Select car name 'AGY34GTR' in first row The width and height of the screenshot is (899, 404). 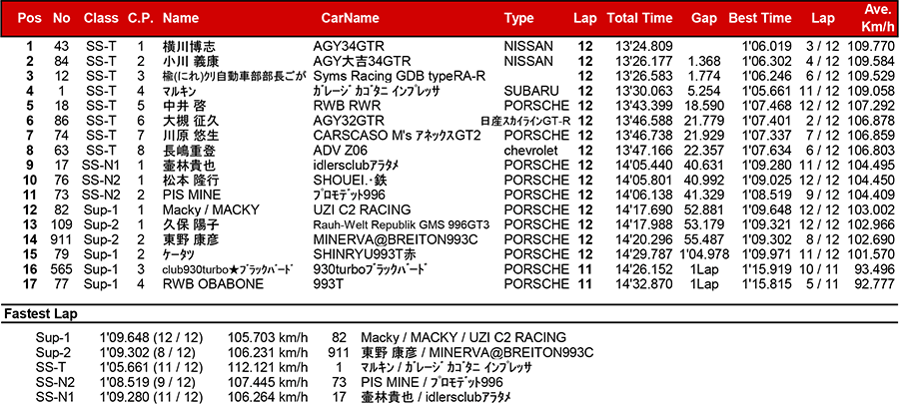click(349, 47)
